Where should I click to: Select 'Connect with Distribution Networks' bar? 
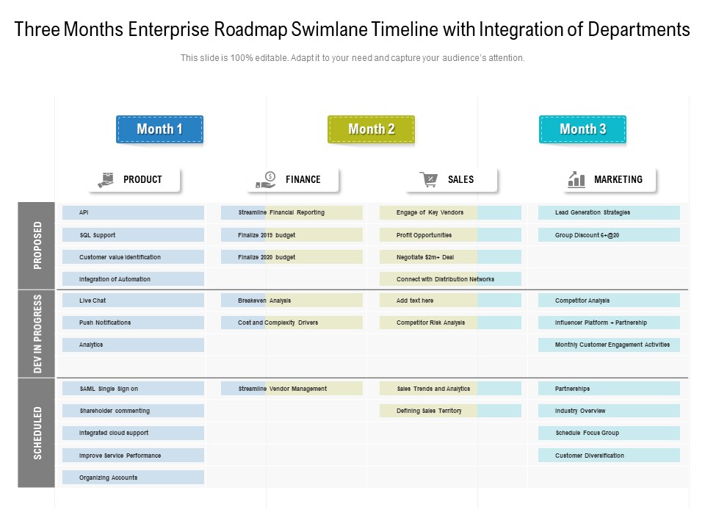click(450, 279)
